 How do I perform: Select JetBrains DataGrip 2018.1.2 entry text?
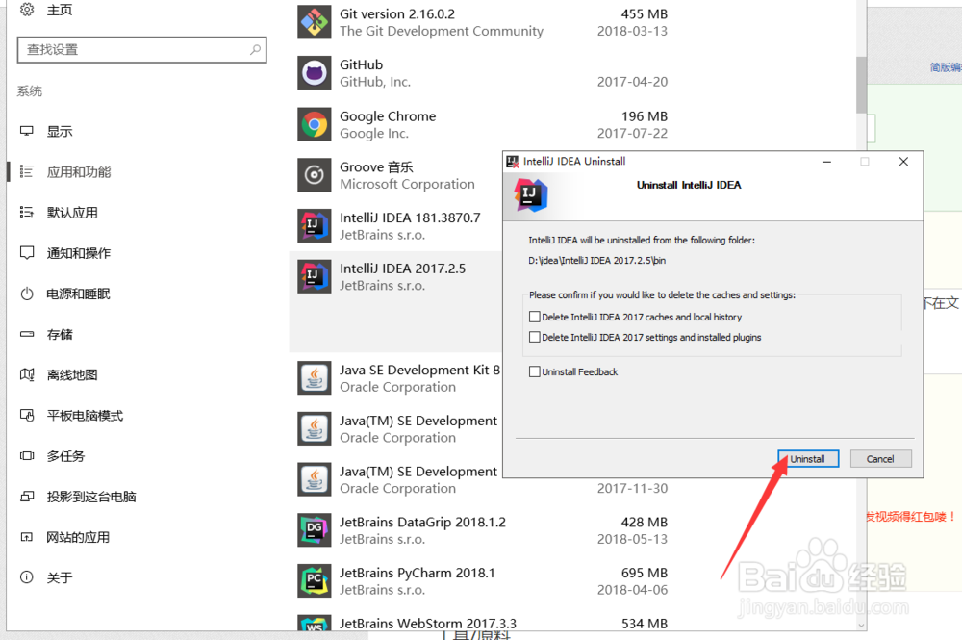point(422,522)
